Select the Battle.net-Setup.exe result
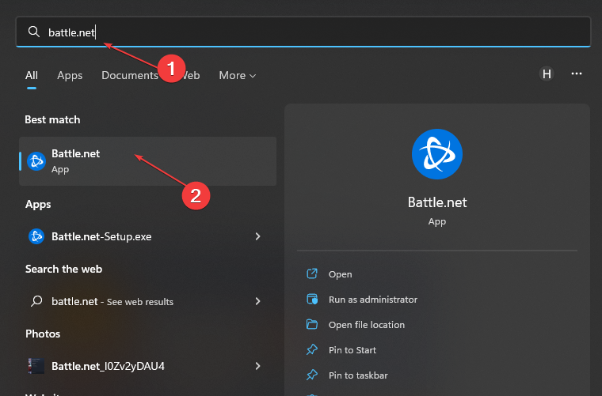This screenshot has height=396, width=602. point(148,236)
